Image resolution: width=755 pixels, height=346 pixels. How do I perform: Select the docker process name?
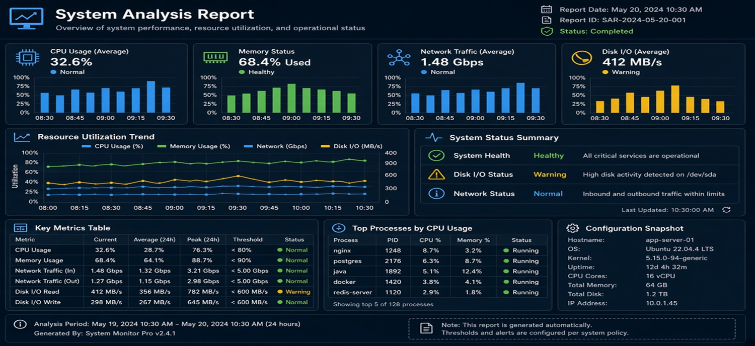pos(345,282)
